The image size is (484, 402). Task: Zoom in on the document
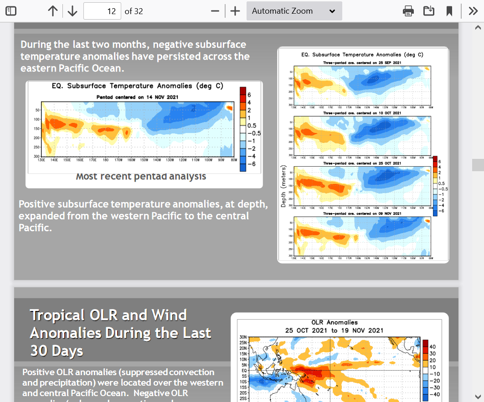235,11
